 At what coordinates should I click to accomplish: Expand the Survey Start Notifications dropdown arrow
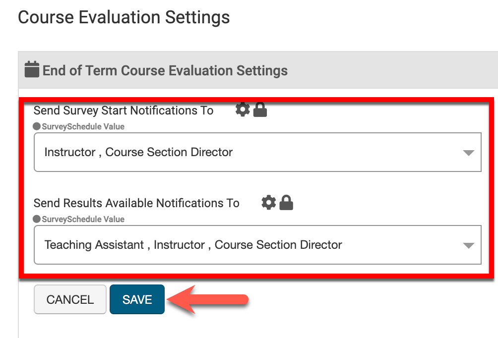468,153
